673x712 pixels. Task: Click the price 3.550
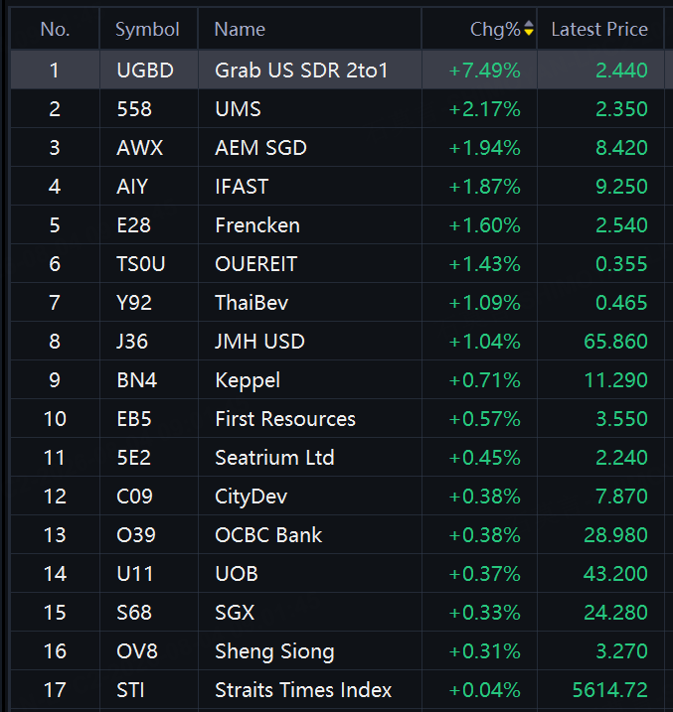[x=621, y=419]
